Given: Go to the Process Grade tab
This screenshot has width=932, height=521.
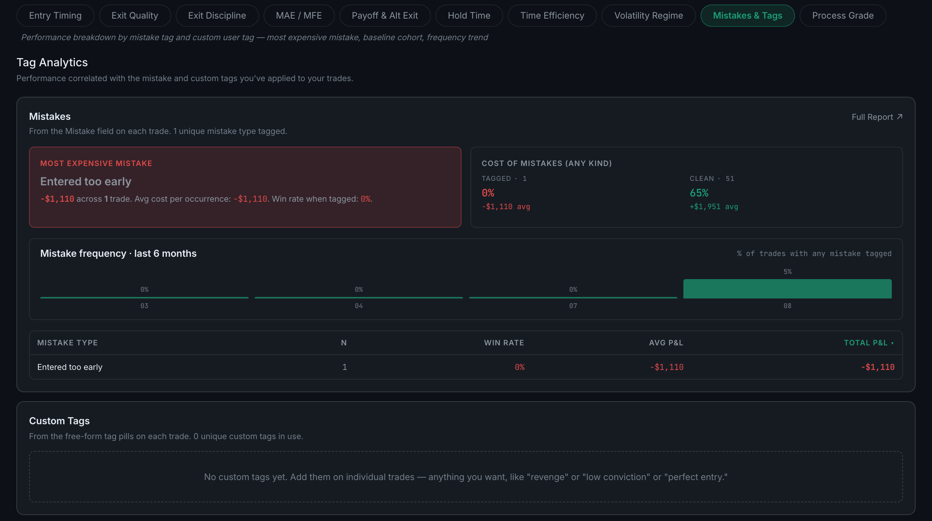Looking at the screenshot, I should pos(843,16).
